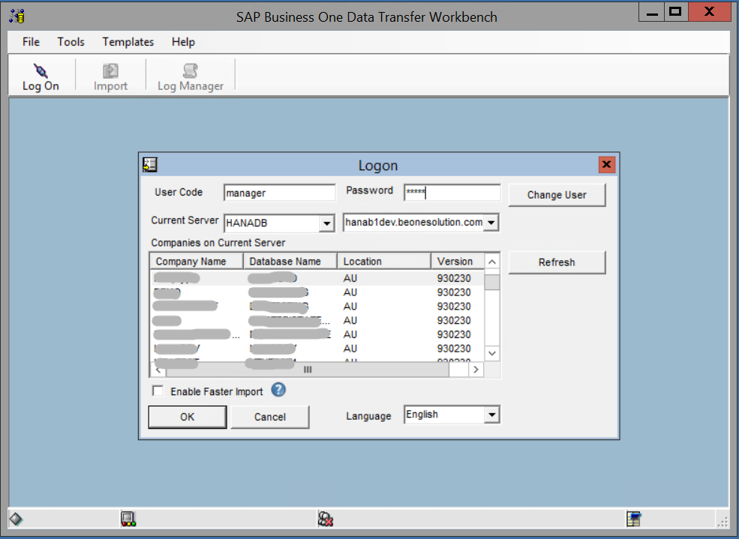Click the Location column header
Viewport: 739px width, 539px height.
(x=384, y=262)
